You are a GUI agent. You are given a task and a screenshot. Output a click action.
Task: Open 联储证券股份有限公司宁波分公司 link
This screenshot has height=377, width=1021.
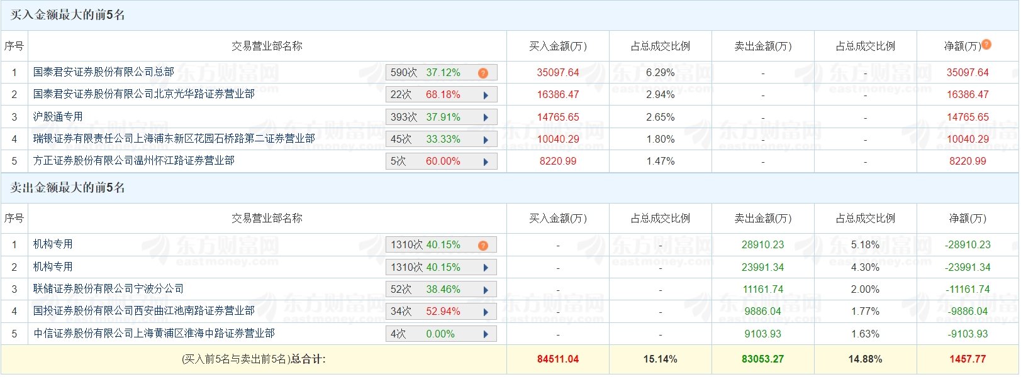(x=108, y=289)
